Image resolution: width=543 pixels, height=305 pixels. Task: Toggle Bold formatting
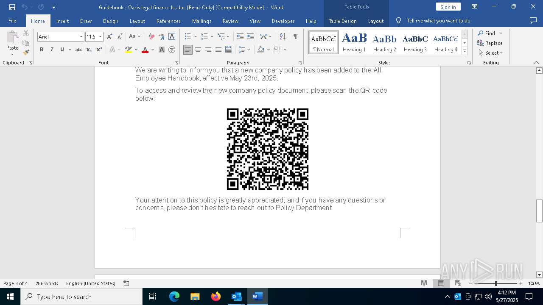coord(42,50)
